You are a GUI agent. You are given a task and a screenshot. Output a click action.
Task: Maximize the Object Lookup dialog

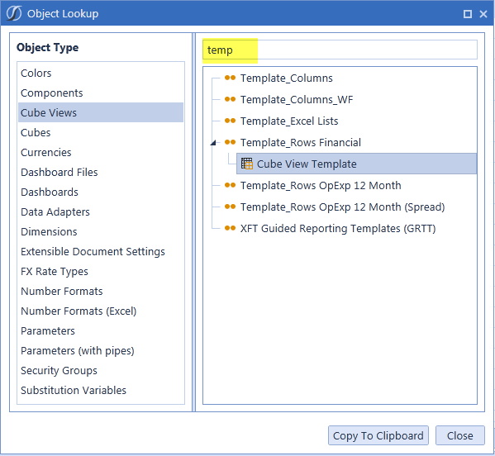[x=468, y=14]
